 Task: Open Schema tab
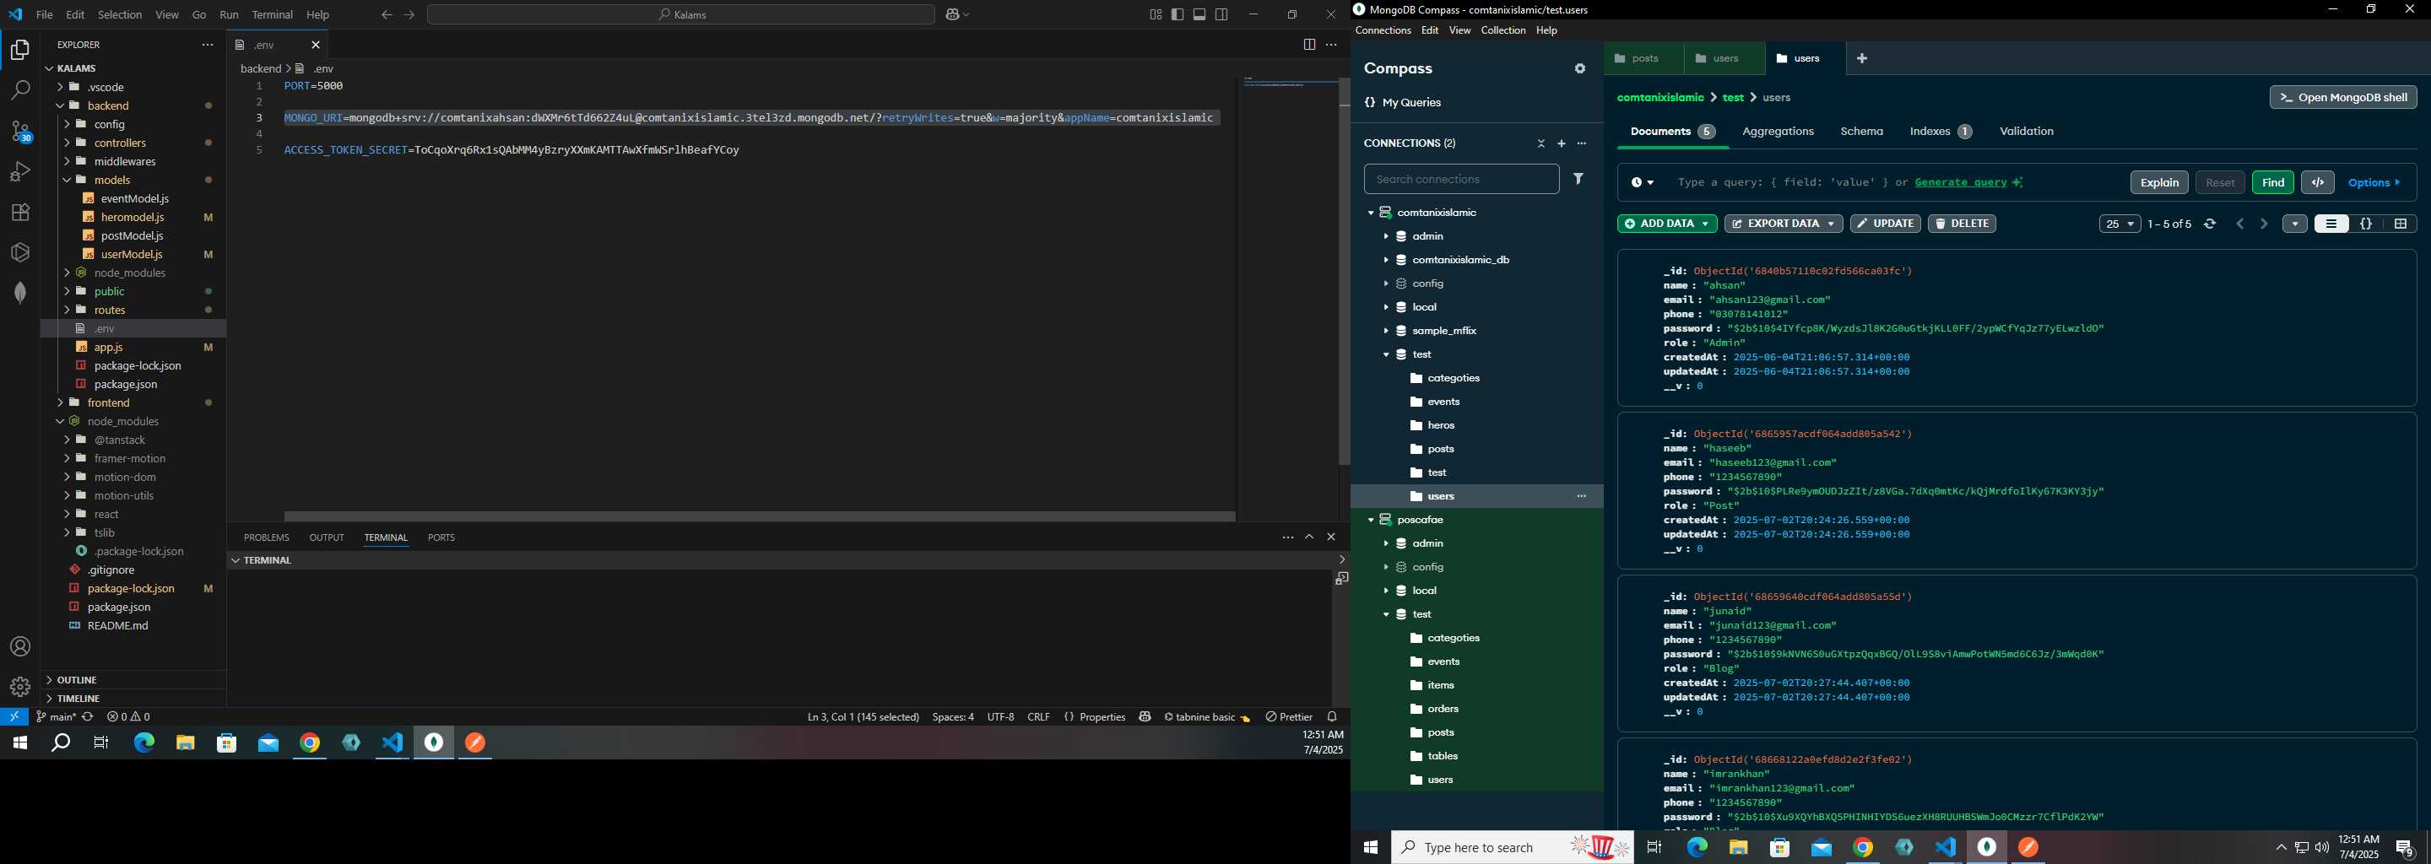point(1861,131)
